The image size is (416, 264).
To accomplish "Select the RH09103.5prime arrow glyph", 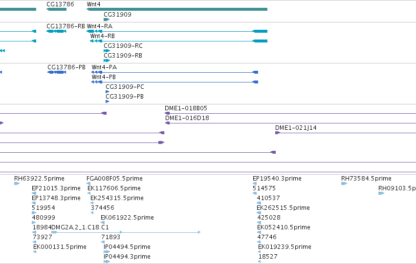I will [x=381, y=193].
